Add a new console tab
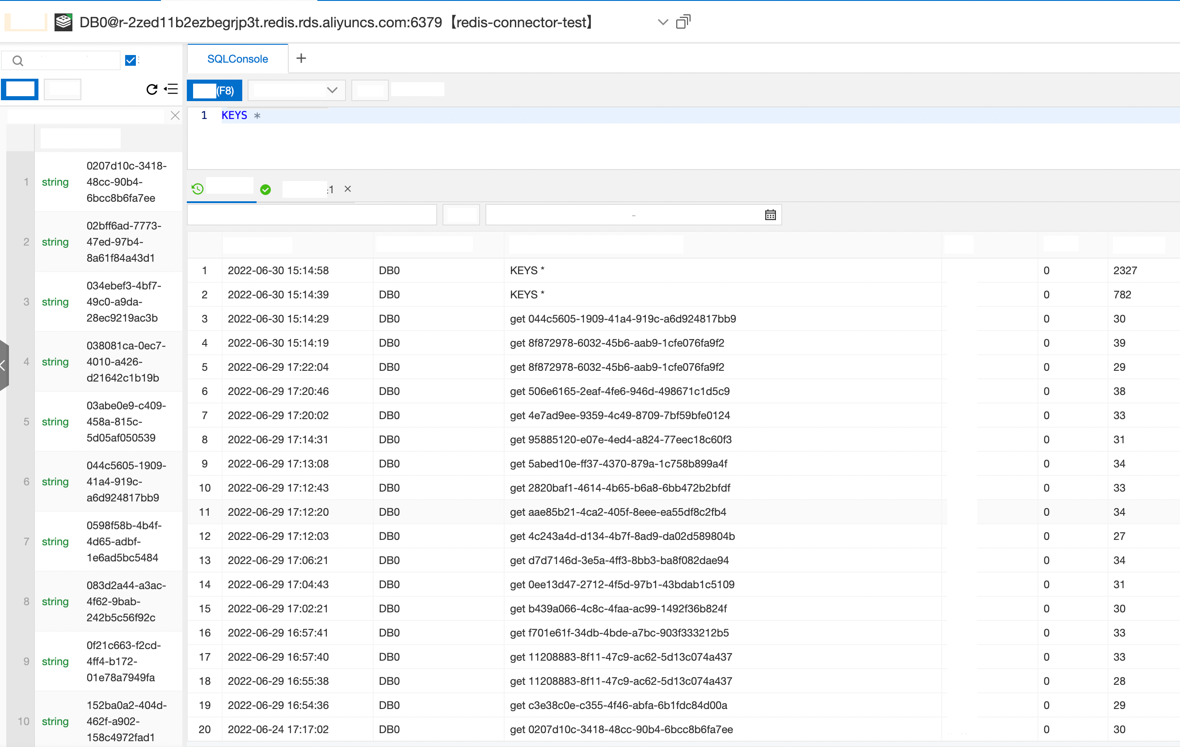 [x=301, y=58]
